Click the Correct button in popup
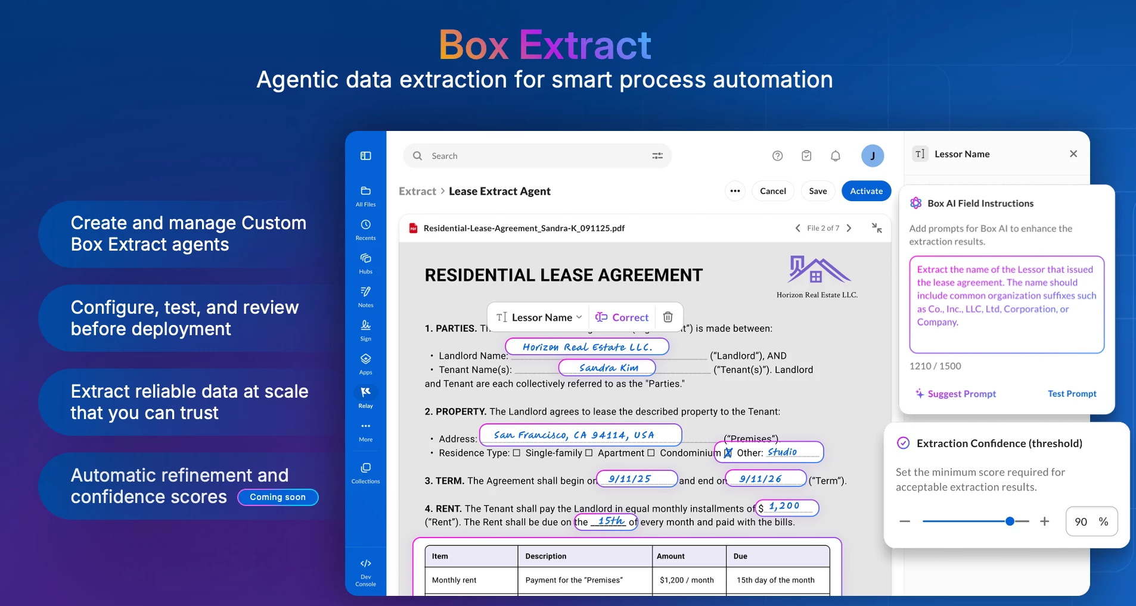1136x606 pixels. pos(622,317)
